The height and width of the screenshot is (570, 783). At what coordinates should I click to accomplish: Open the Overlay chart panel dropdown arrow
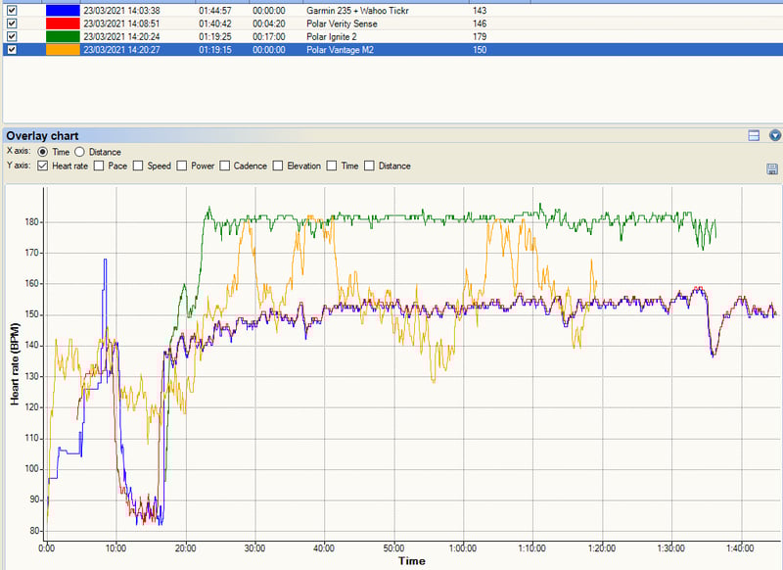[775, 136]
